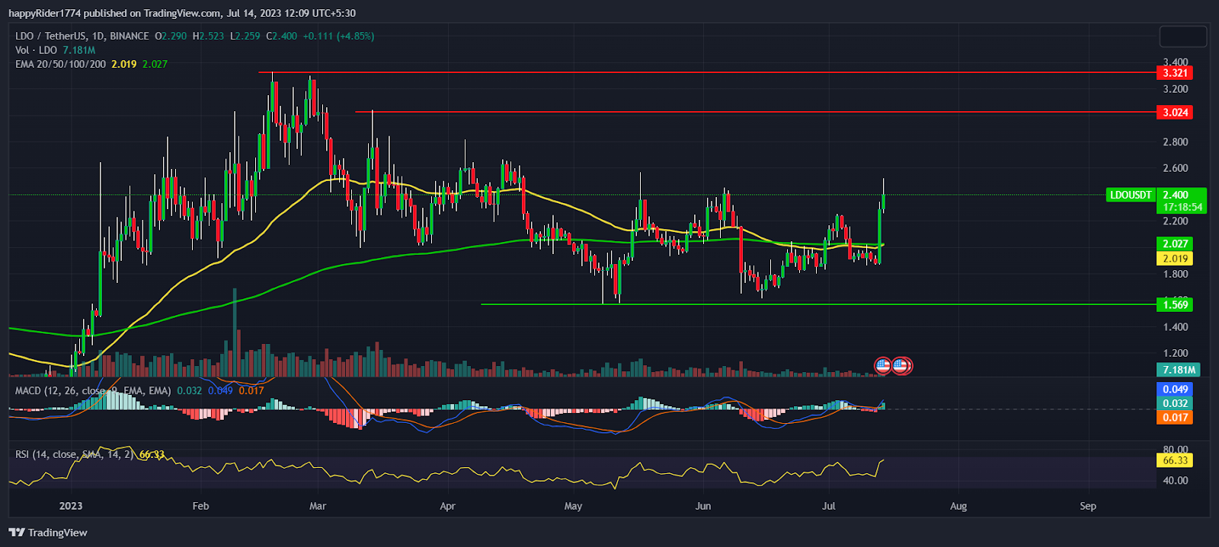Open the LDO / TetherUS symbol title
The image size is (1219, 547).
[82, 36]
